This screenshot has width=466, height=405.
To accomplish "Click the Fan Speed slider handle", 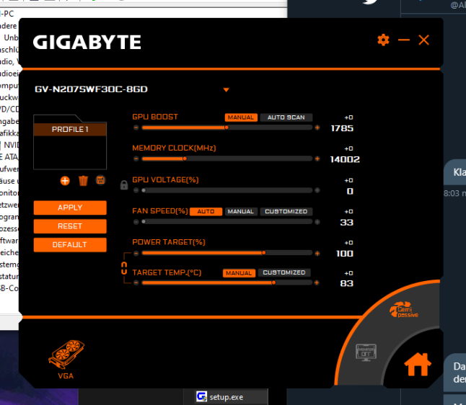I will tap(144, 221).
